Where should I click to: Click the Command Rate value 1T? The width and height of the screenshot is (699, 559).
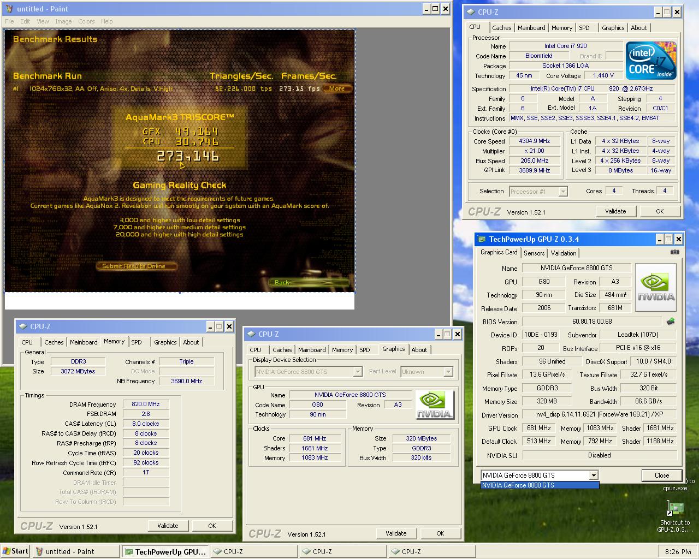tap(146, 473)
